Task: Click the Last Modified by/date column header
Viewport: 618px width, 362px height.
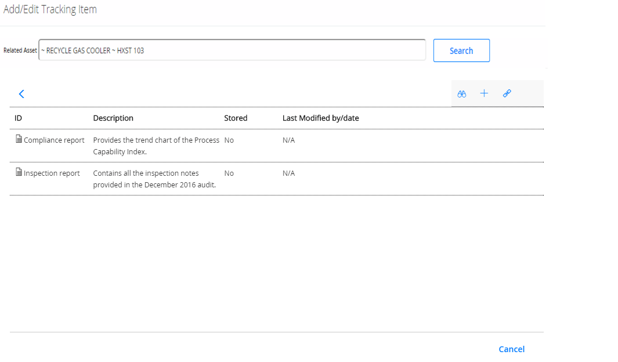Action: click(x=321, y=118)
